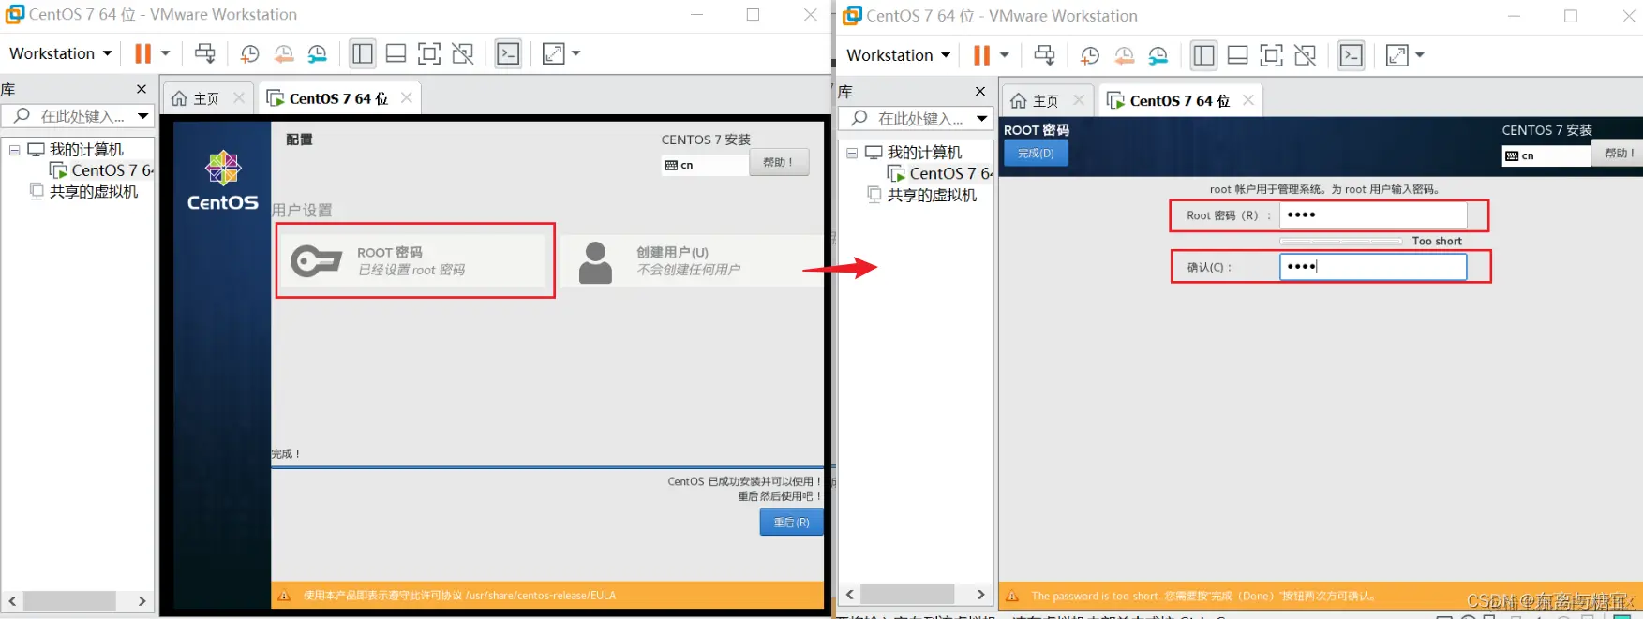Click cn keyboard layout indicator in left installer
This screenshot has width=1643, height=619.
point(705,165)
